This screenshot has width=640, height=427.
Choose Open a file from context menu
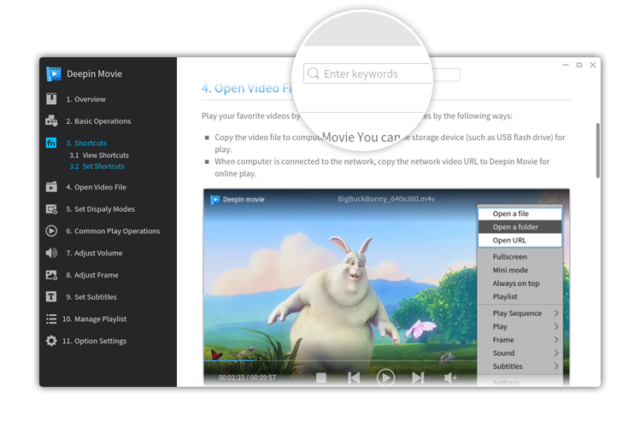click(520, 213)
